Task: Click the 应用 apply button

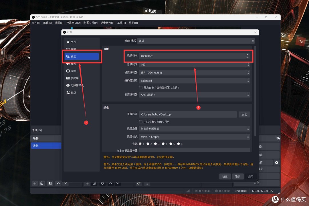Action: (250, 177)
